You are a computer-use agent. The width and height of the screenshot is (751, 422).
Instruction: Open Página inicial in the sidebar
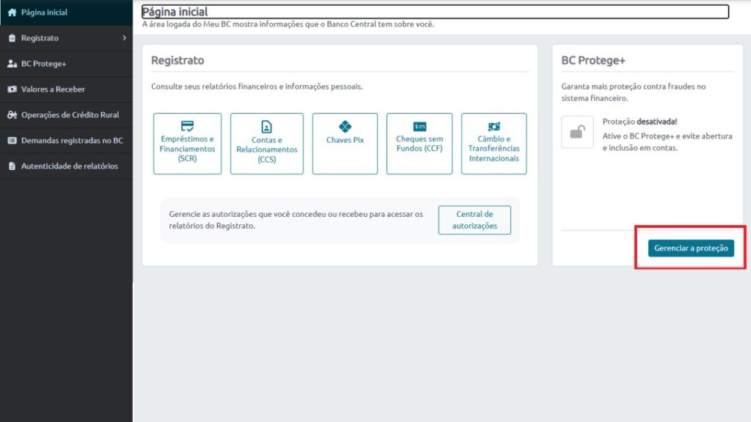coord(66,12)
